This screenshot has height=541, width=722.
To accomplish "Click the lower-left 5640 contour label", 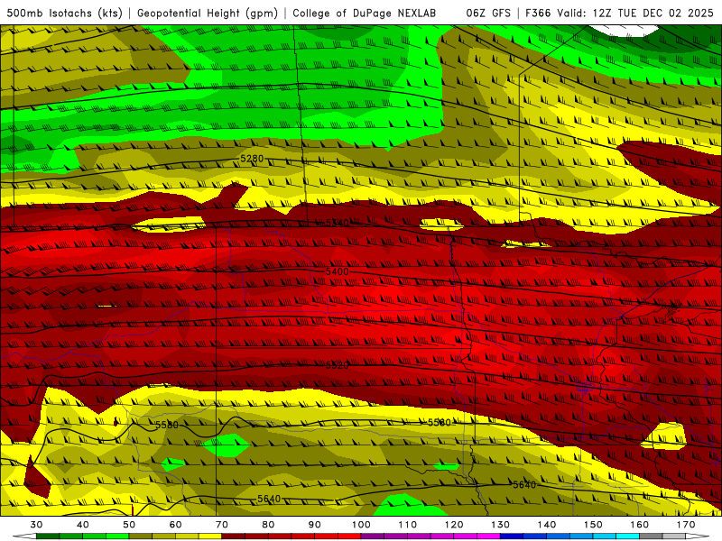I will pos(269,499).
